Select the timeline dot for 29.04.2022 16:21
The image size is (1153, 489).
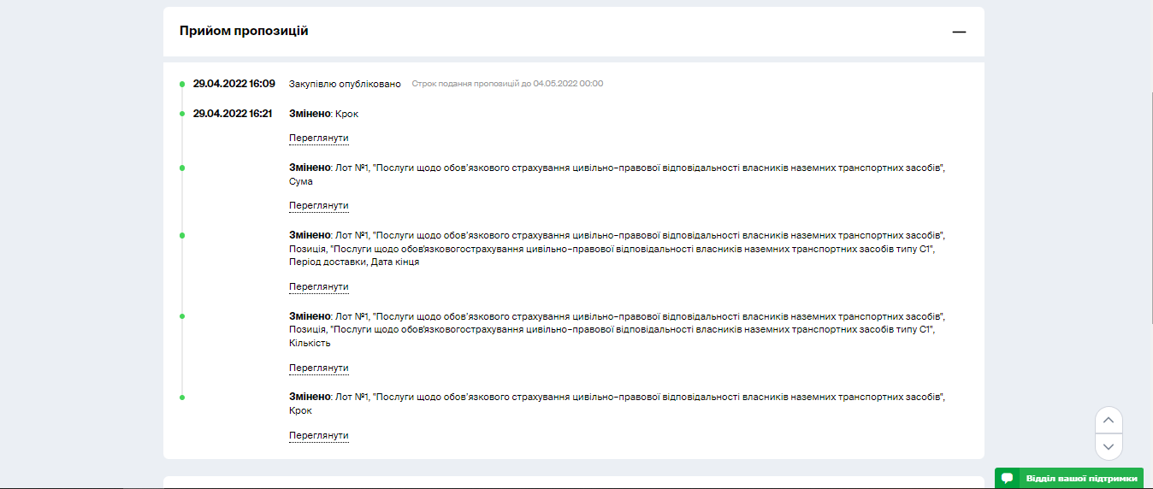pyautogui.click(x=182, y=114)
